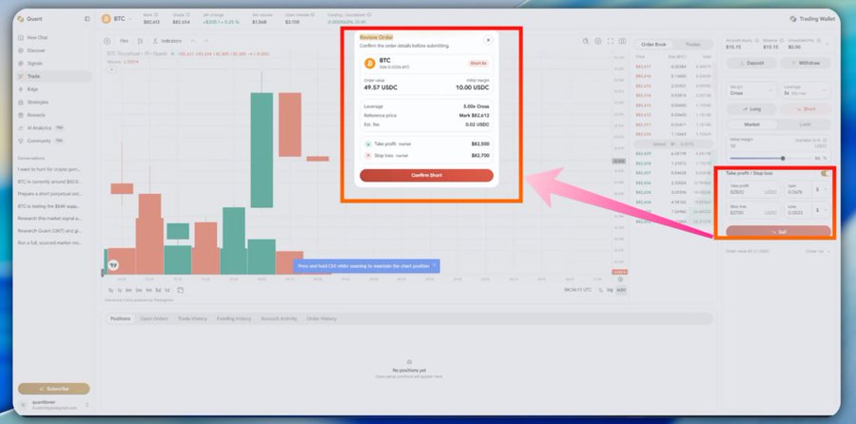Open the Open Orders tab
Image resolution: width=856 pixels, height=424 pixels.
(154, 318)
